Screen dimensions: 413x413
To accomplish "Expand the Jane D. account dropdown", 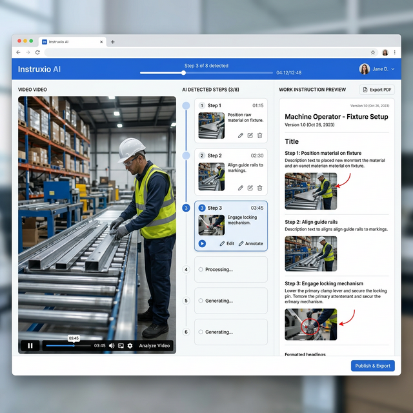I will (x=392, y=69).
